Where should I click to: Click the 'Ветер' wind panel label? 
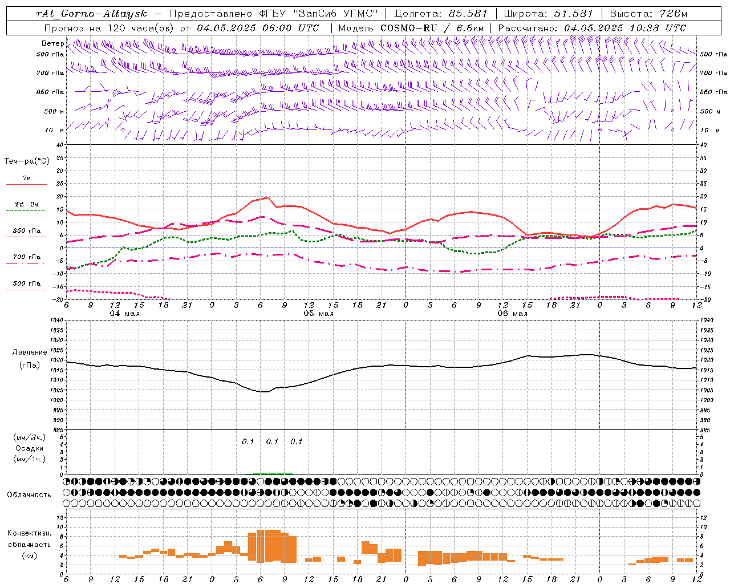click(52, 43)
